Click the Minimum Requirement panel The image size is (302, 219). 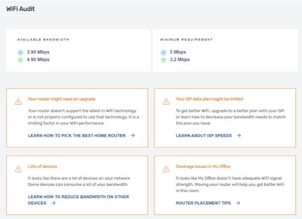point(225,50)
